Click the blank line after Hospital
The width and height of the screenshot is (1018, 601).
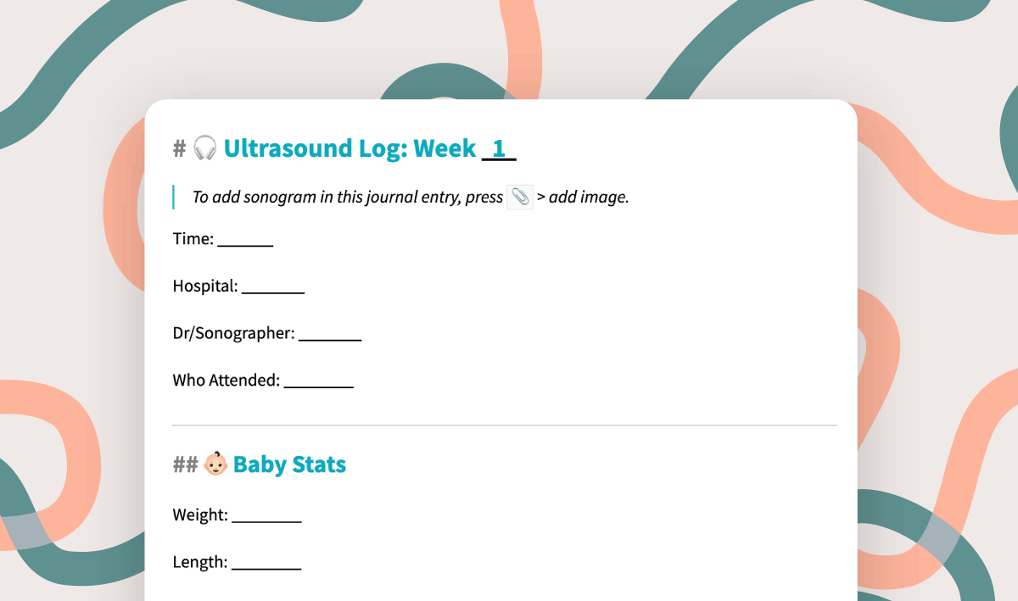tap(273, 287)
